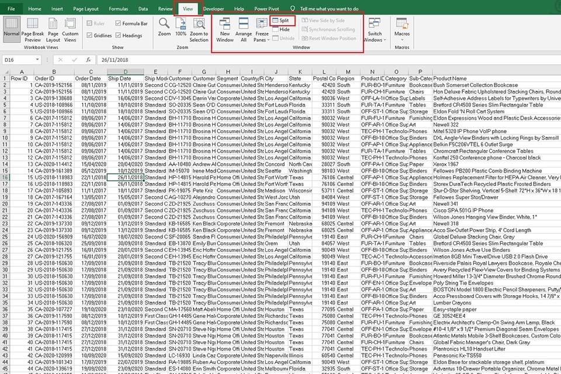Toggle the Formula Bar checkbox
This screenshot has width=561, height=374.
[117, 23]
